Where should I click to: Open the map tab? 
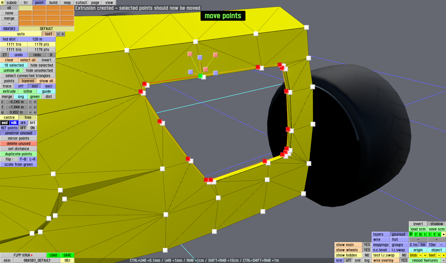(67, 3)
